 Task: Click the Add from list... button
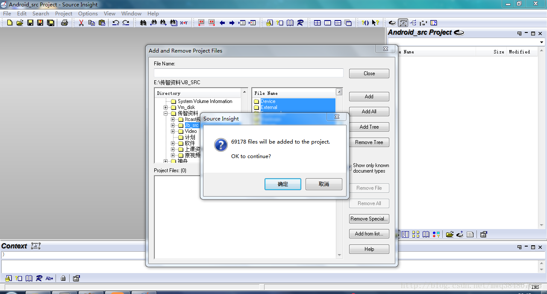[x=369, y=234]
